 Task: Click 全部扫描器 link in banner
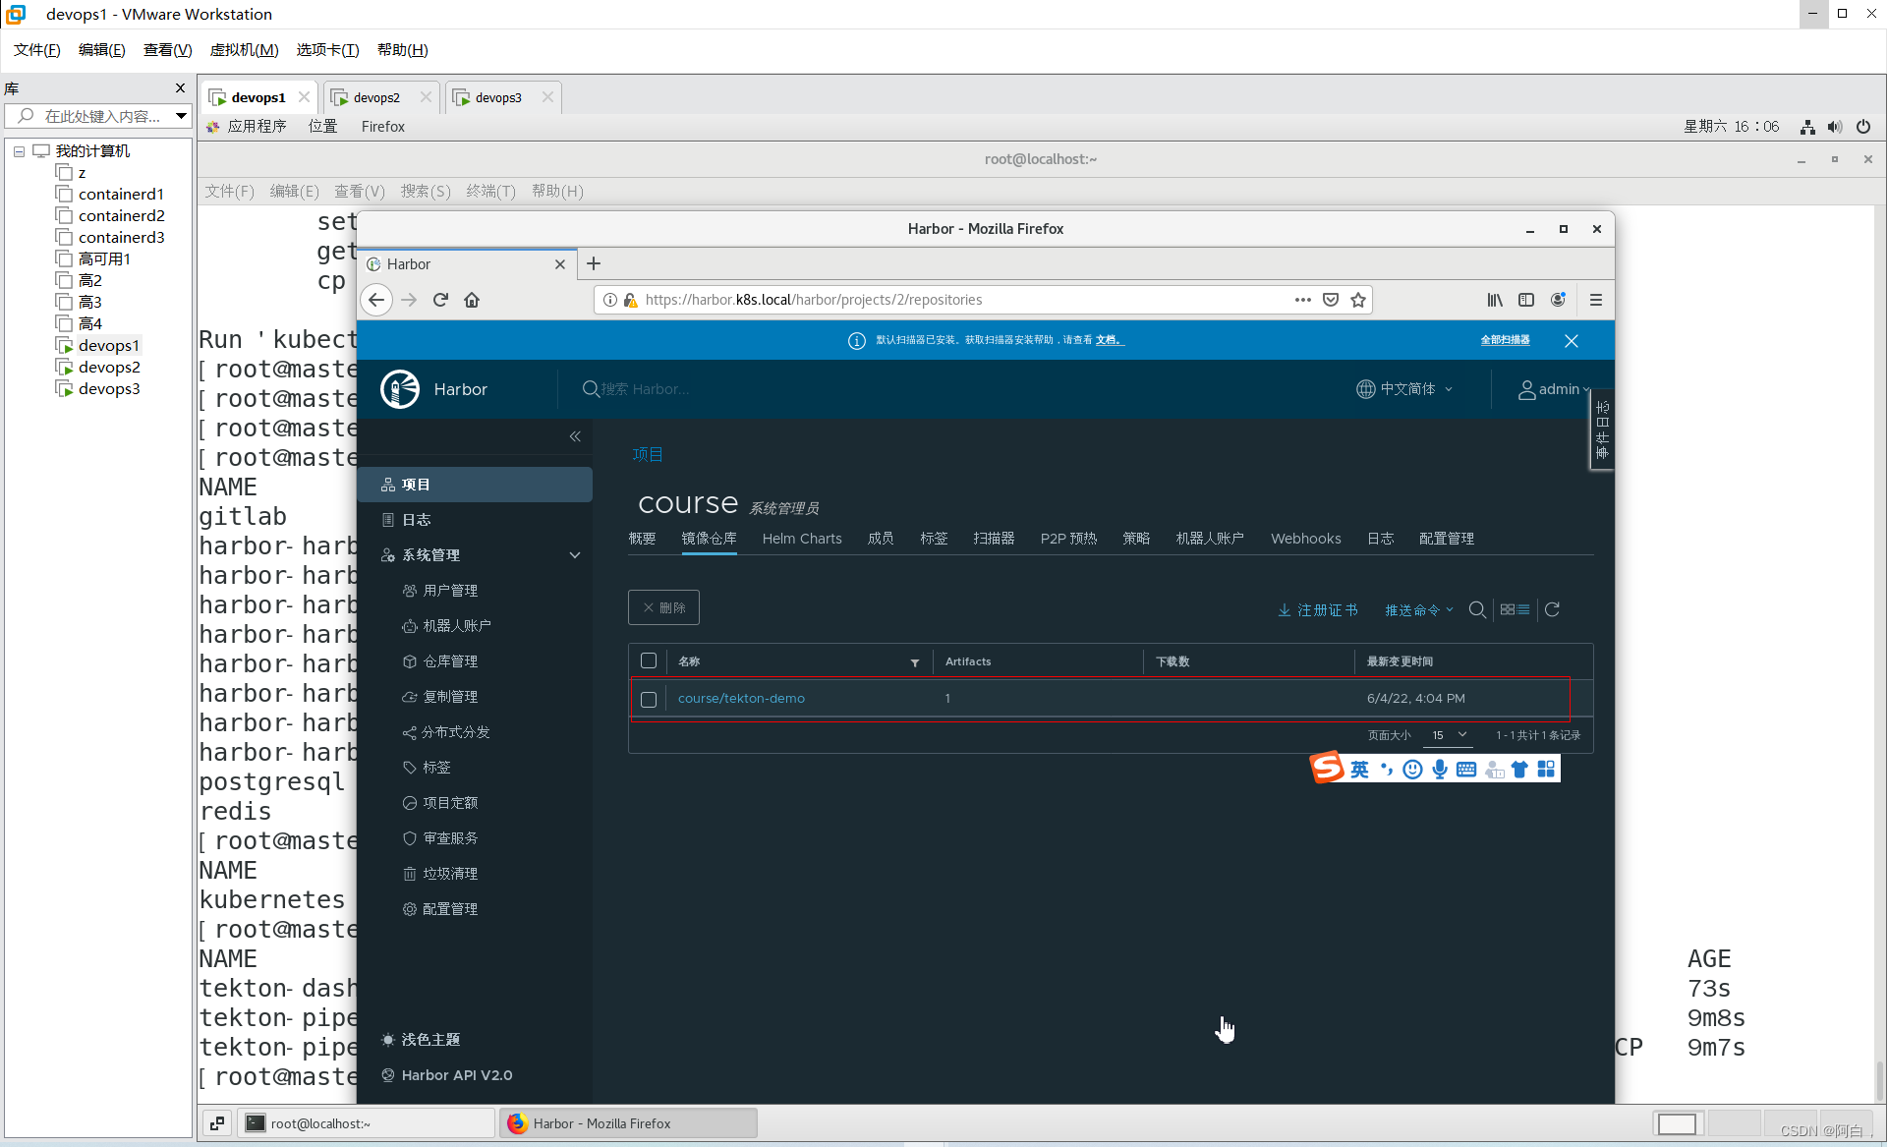click(x=1505, y=340)
